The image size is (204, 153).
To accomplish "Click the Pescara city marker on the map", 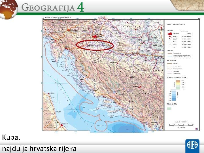I will [x=62, y=125].
